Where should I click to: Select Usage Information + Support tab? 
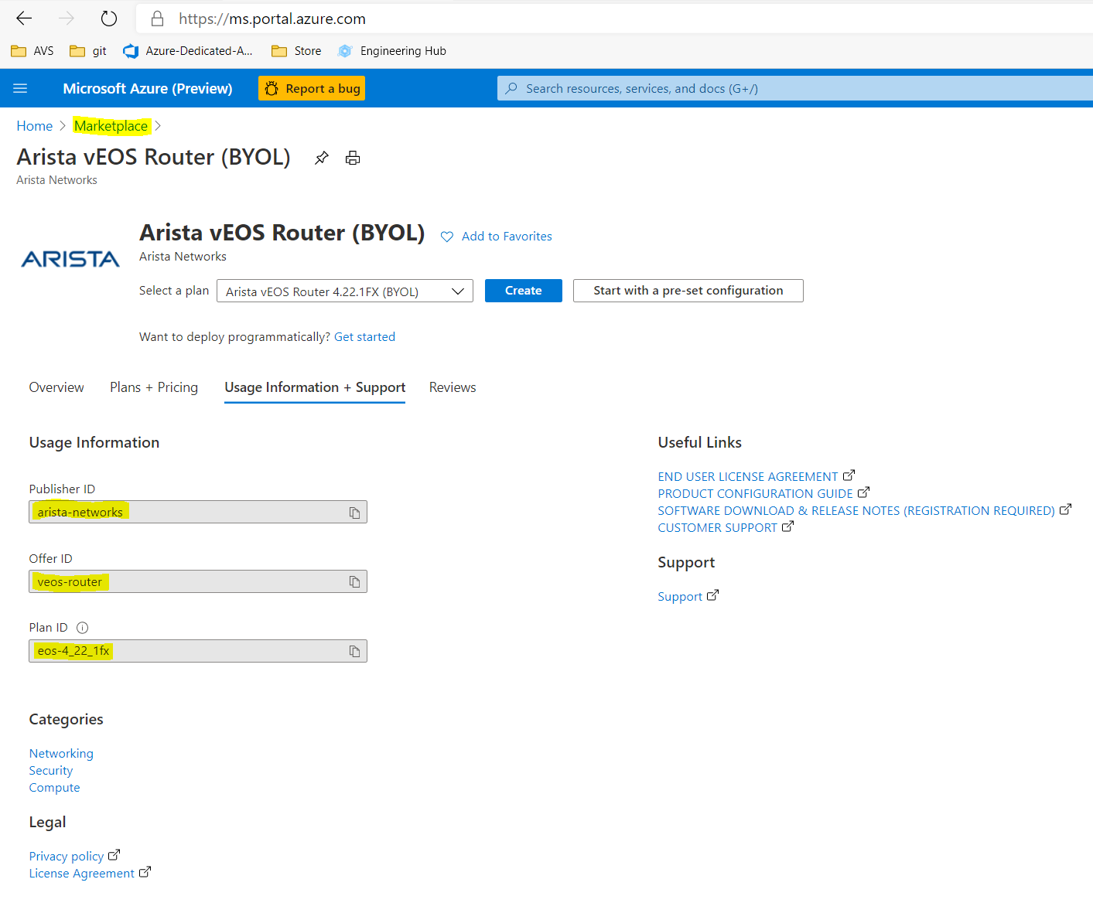click(x=315, y=387)
